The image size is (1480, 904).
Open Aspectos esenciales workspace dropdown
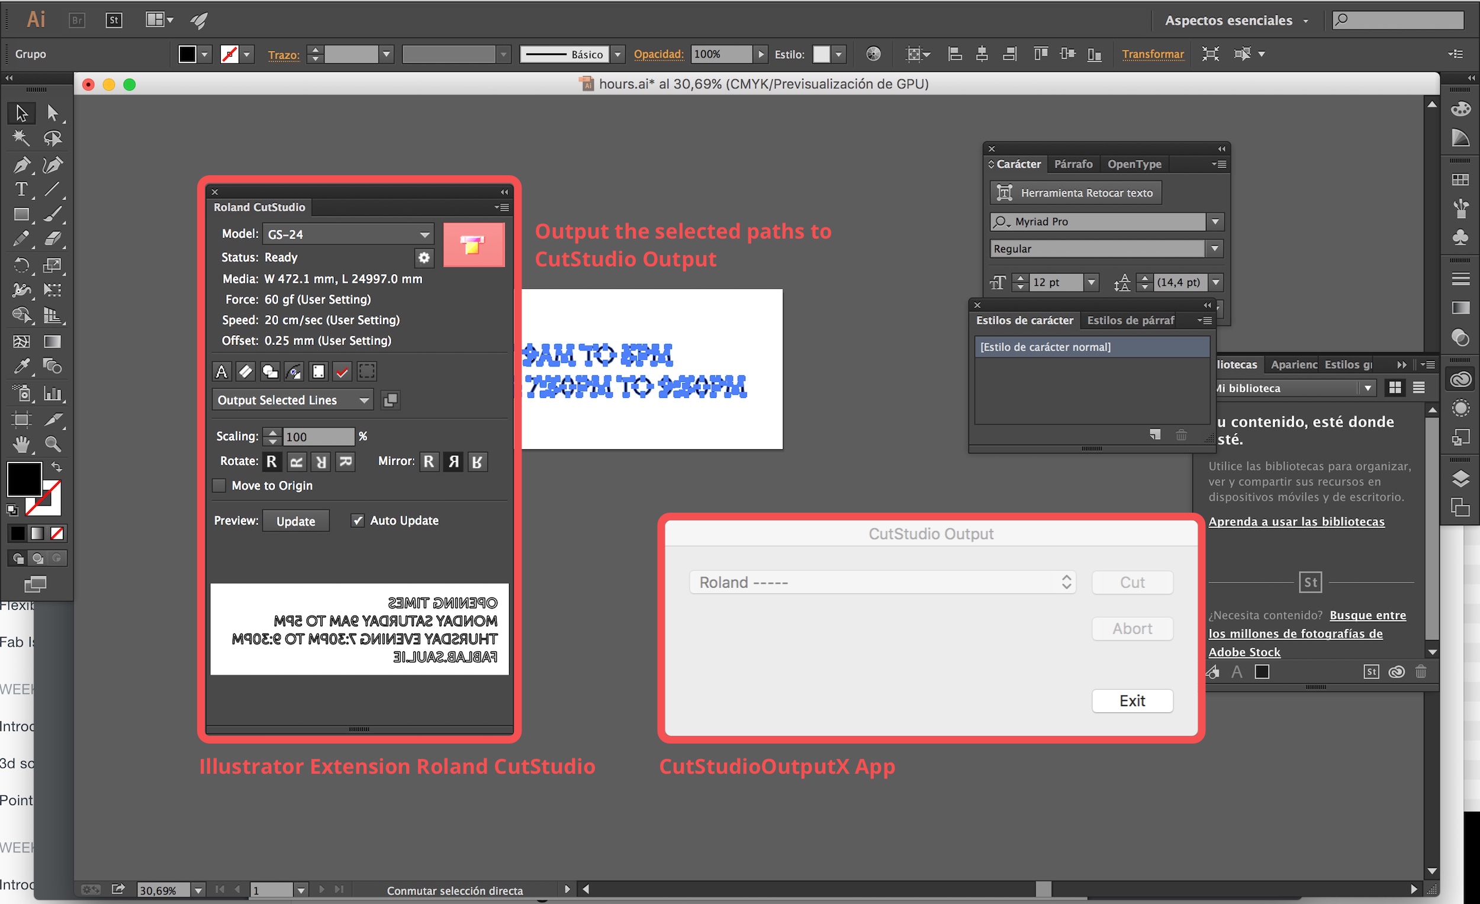[x=1237, y=20]
